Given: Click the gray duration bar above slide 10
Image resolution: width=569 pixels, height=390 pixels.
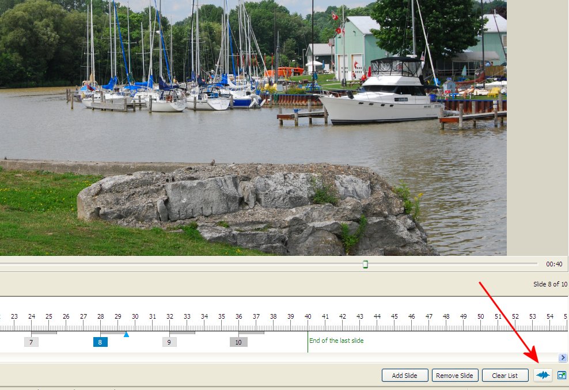Looking at the screenshot, I should (252, 332).
